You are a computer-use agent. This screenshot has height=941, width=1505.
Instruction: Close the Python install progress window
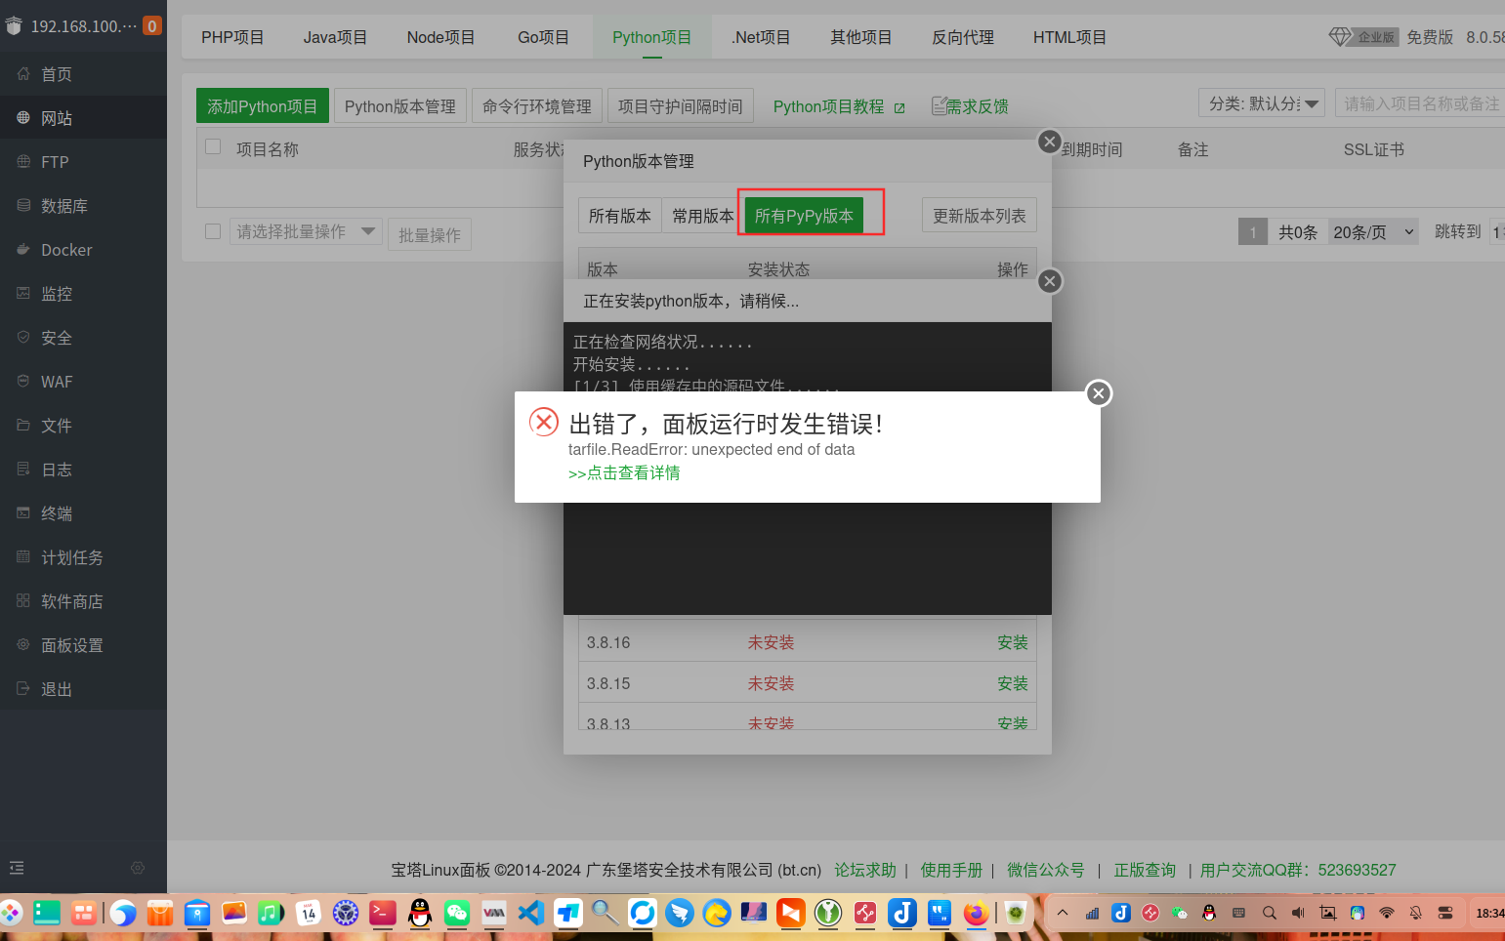(x=1050, y=281)
